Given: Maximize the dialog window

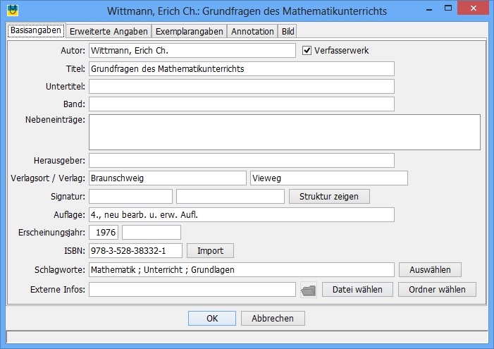Looking at the screenshot, I should point(448,8).
